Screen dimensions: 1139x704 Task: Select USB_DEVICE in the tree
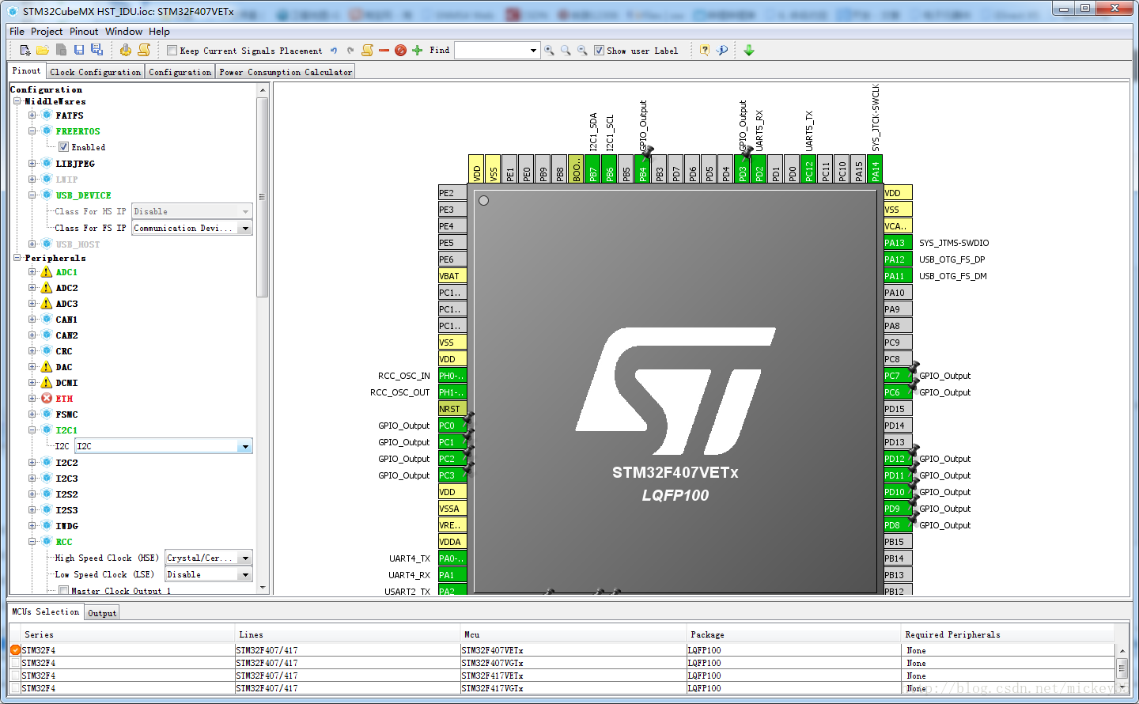tap(83, 195)
